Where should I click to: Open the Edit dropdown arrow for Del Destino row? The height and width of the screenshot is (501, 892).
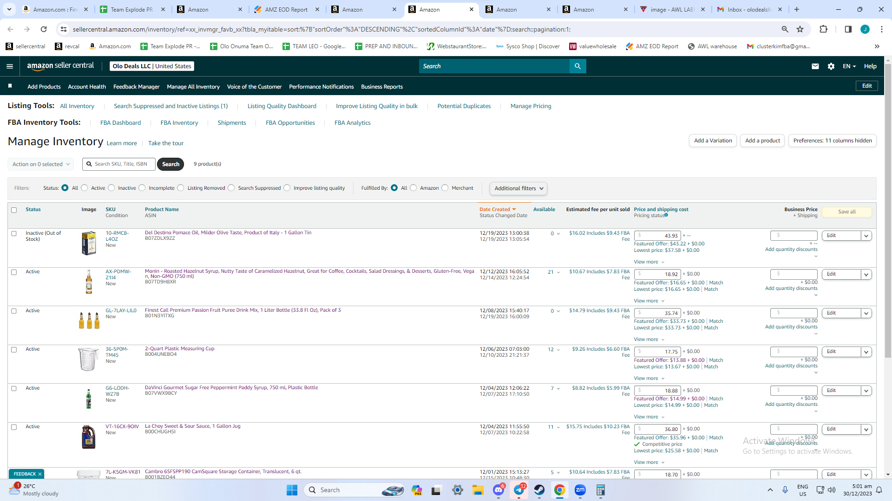866,236
